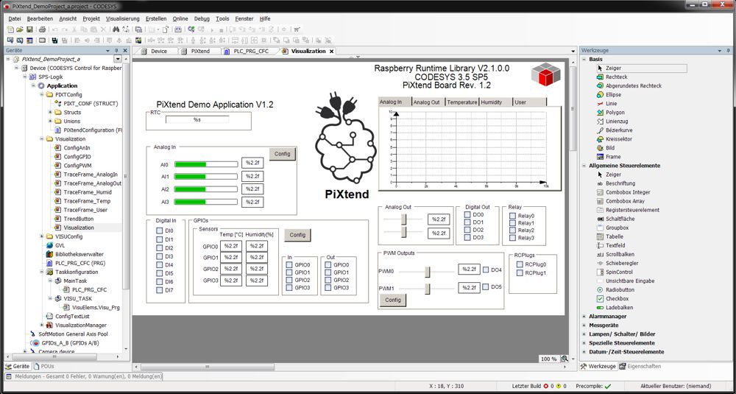Click the PWM Outputs Config button
The width and height of the screenshot is (736, 394).
pyautogui.click(x=393, y=300)
